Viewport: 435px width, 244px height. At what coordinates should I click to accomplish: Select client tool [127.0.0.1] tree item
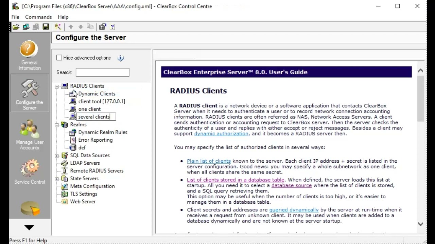pos(102,101)
